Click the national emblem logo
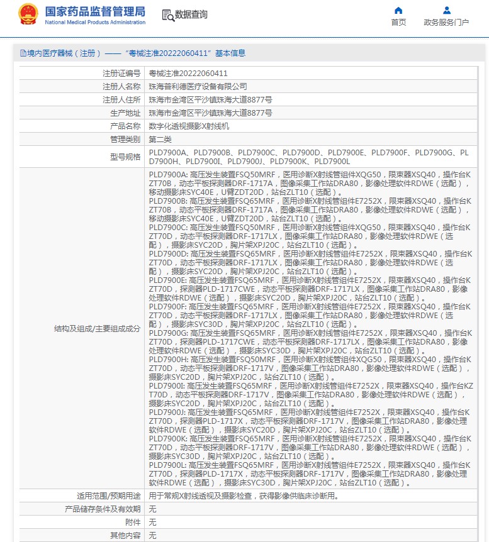The width and height of the screenshot is (489, 542). coord(28,14)
